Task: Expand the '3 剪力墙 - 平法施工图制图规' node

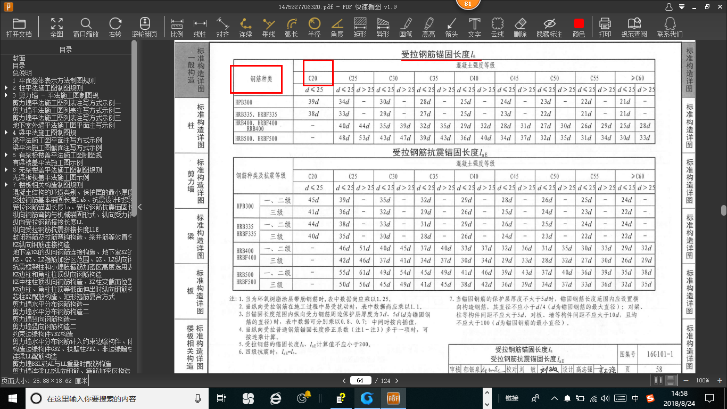Action: coord(6,95)
